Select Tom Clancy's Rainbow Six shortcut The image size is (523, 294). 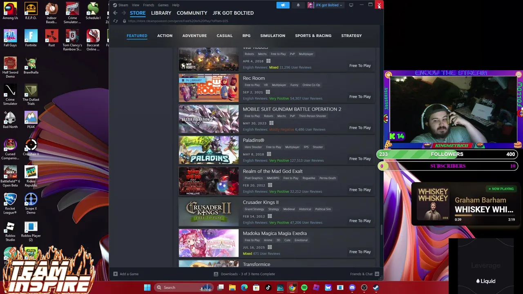point(72,40)
